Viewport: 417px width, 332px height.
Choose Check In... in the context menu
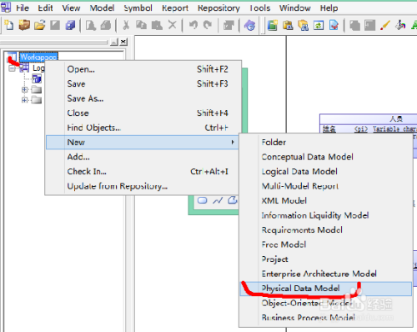pyautogui.click(x=143, y=172)
